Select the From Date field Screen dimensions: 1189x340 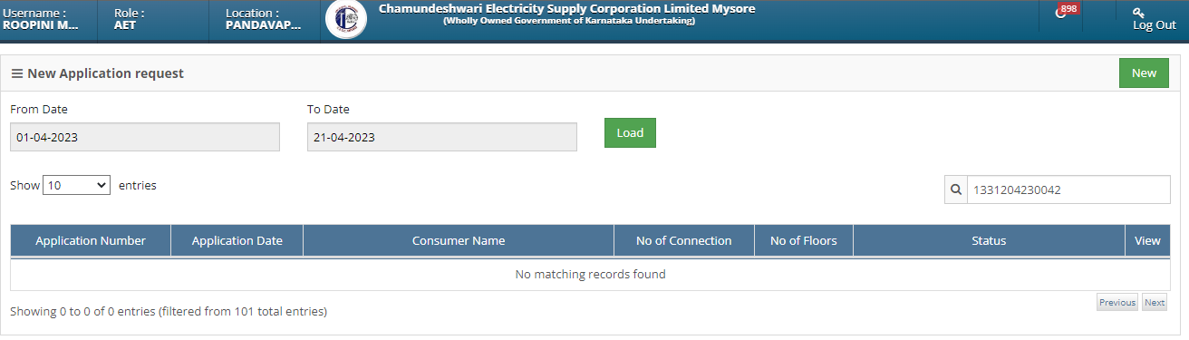point(145,138)
